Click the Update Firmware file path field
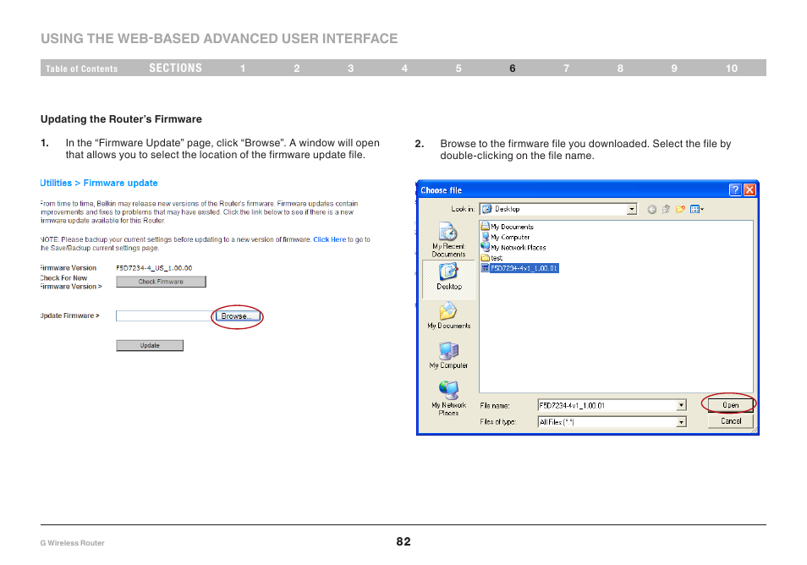The width and height of the screenshot is (807, 565). (165, 316)
